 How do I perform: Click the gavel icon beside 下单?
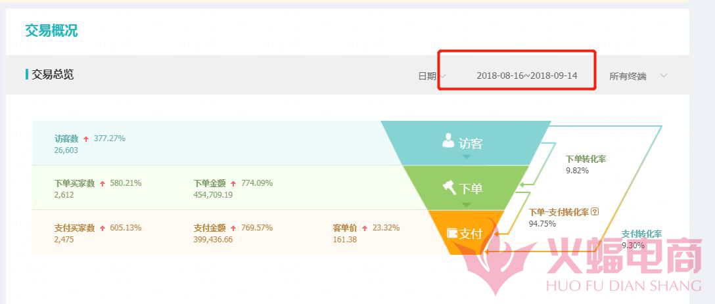click(x=450, y=187)
